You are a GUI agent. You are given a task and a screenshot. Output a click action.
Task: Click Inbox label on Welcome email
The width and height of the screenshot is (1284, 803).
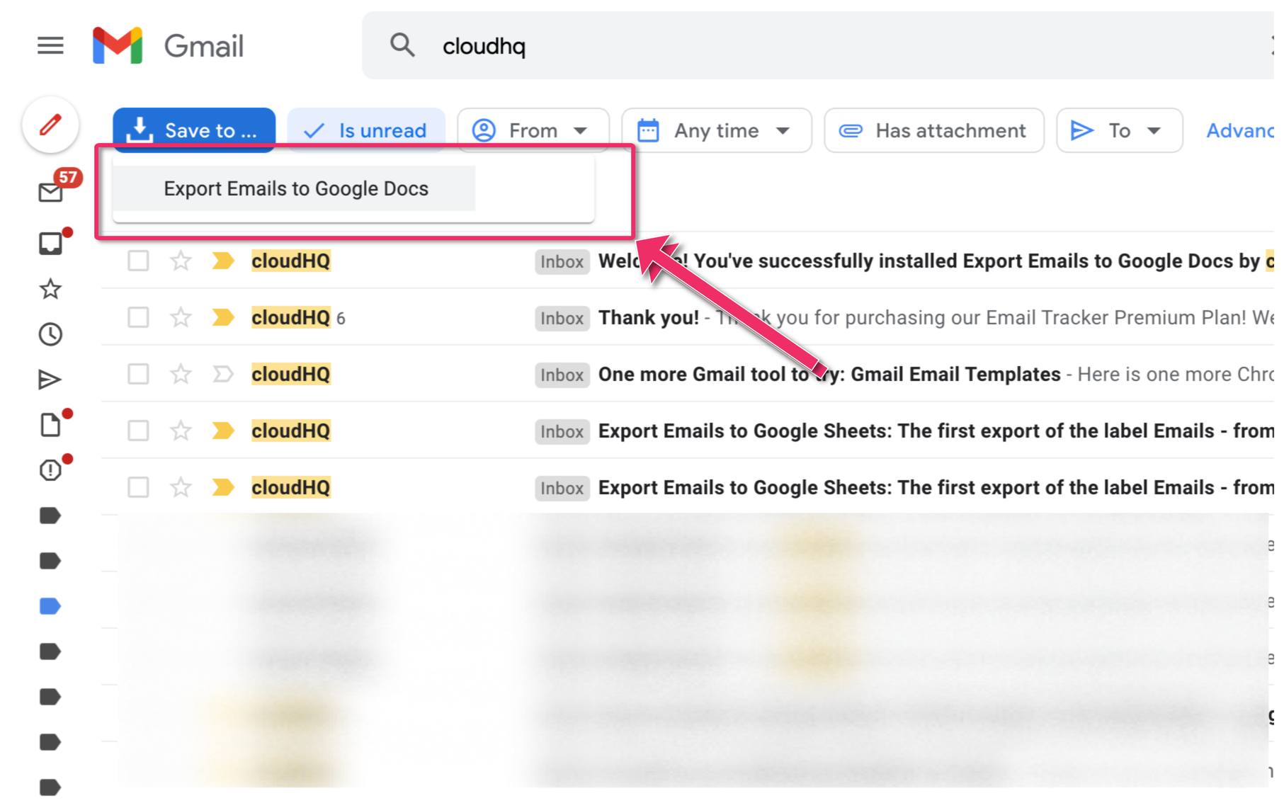coord(562,262)
